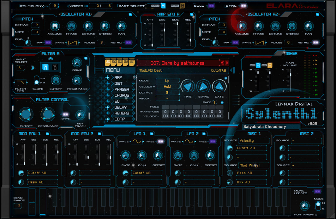The image size is (336, 219).
Task: Click the Oscillator A2 Pan knob
Action: tap(309, 26)
